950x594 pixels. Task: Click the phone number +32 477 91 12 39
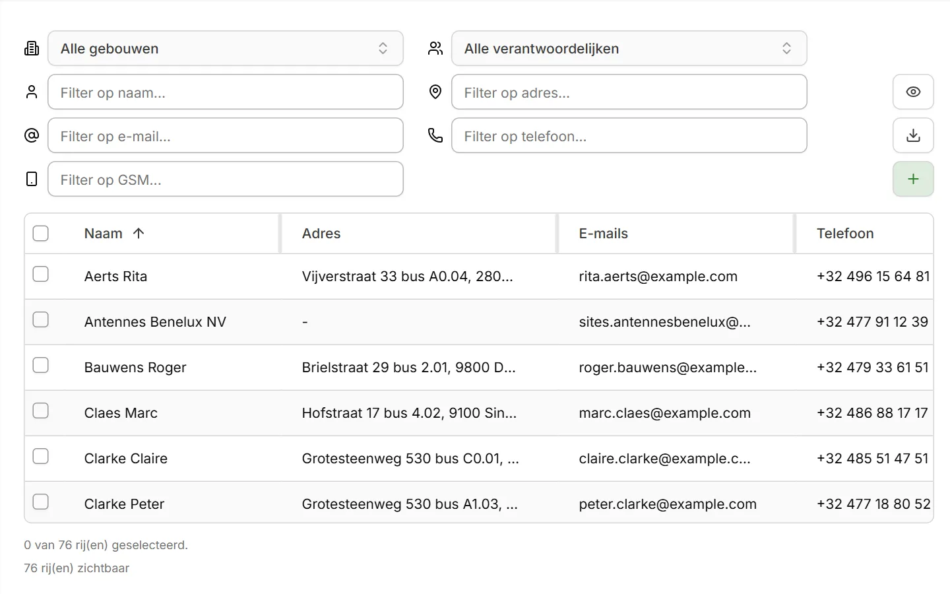(x=872, y=322)
